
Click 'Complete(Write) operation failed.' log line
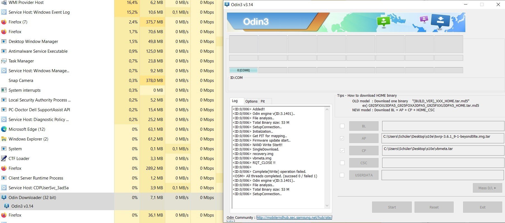point(269,172)
